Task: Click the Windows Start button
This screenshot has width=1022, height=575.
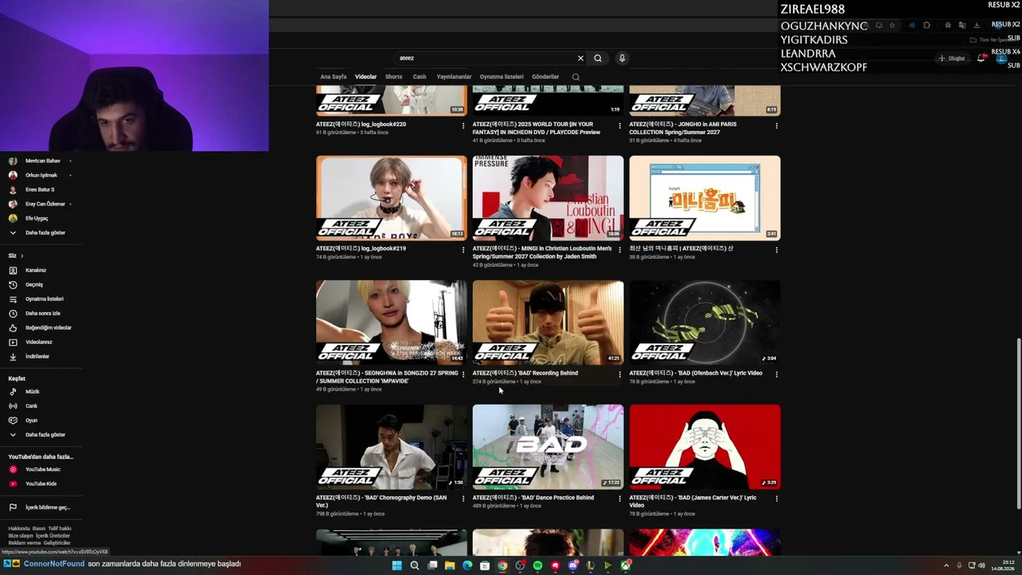Action: [x=397, y=565]
